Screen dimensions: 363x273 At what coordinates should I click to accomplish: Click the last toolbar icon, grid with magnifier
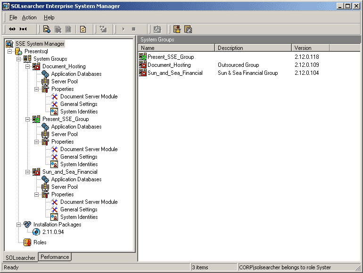[188, 29]
